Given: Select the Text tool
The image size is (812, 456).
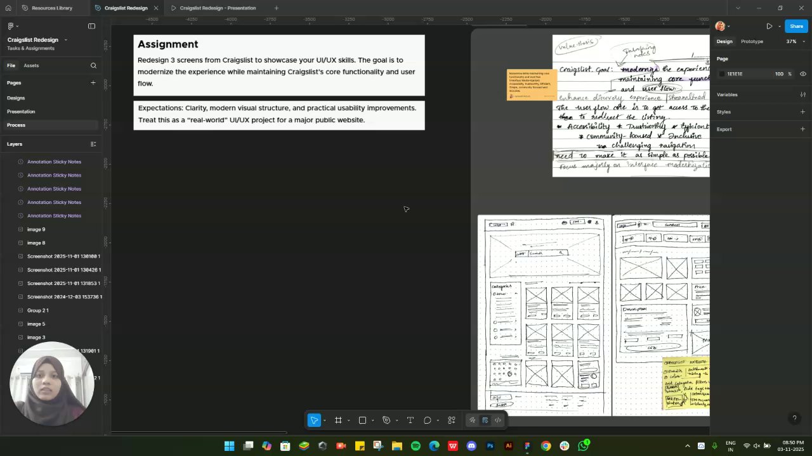Looking at the screenshot, I should 410,420.
